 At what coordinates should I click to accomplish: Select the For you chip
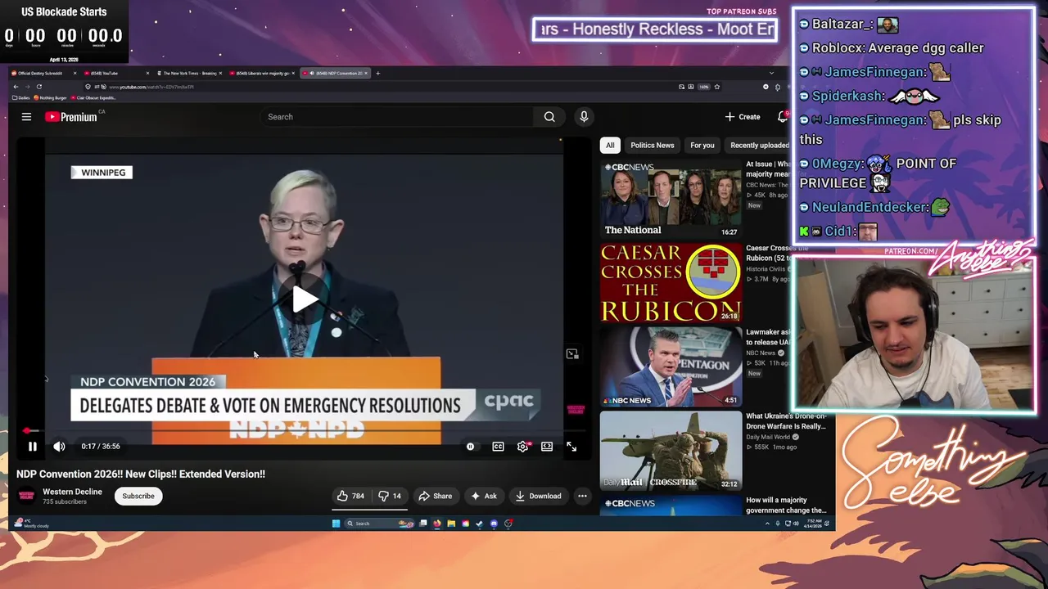(702, 146)
